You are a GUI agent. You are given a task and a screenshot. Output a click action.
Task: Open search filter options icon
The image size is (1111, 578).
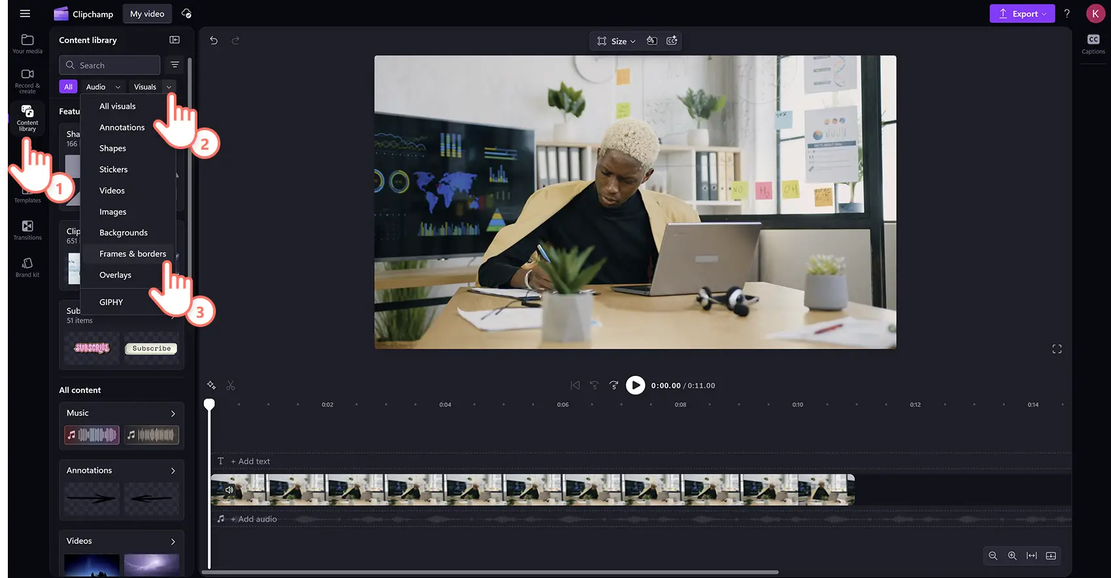[x=175, y=65]
